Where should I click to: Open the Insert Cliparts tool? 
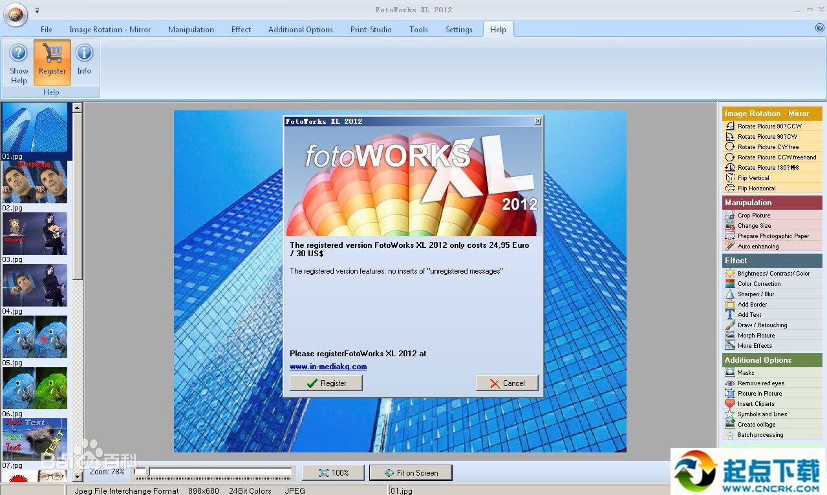[x=756, y=404]
